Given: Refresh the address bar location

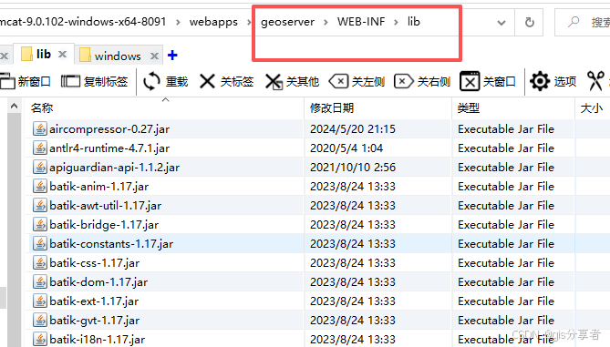Looking at the screenshot, I should (530, 22).
